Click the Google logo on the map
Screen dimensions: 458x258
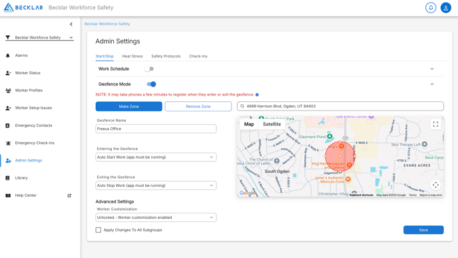(x=246, y=193)
